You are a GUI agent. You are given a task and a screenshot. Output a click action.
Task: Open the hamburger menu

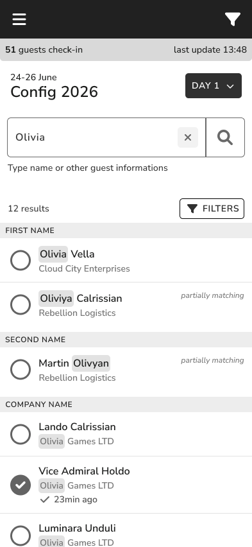click(19, 19)
